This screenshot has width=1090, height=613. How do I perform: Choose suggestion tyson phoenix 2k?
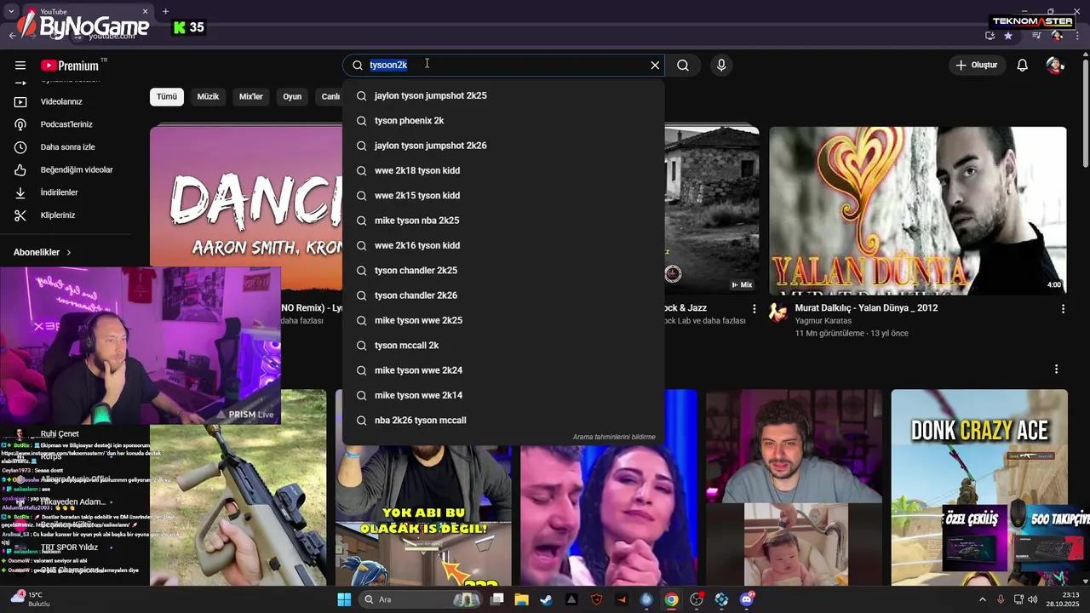point(503,121)
